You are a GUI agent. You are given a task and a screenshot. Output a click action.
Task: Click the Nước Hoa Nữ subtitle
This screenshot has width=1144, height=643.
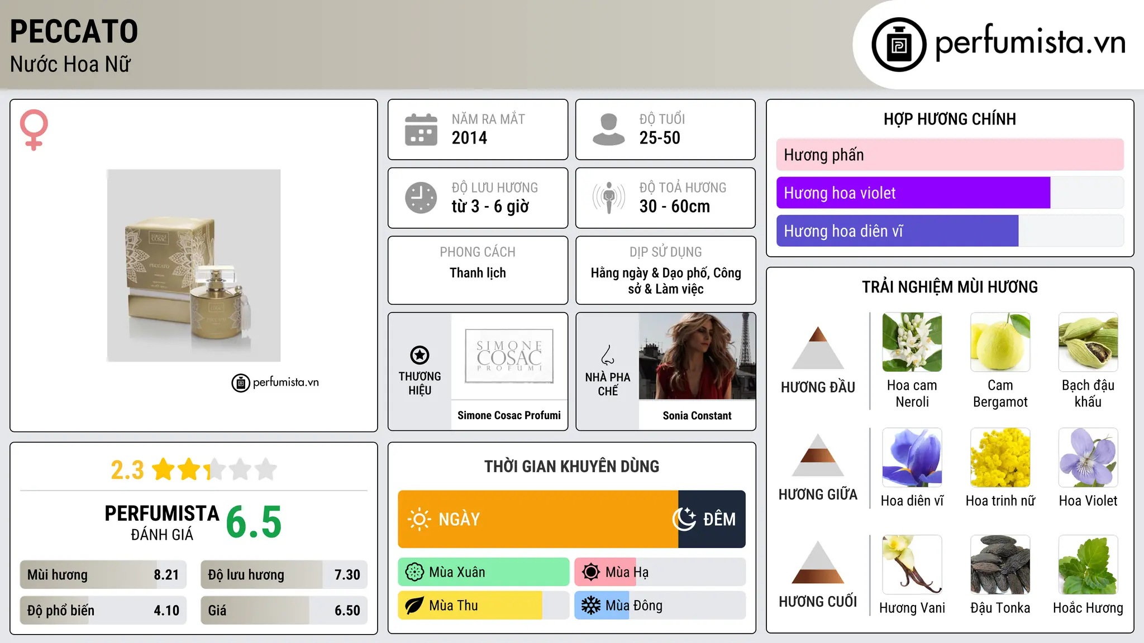tap(70, 64)
